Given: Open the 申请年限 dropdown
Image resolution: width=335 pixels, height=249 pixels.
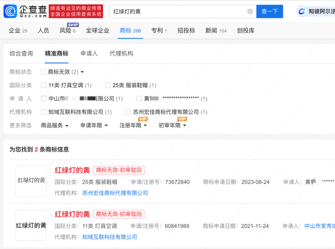Looking at the screenshot, I should coord(94,125).
